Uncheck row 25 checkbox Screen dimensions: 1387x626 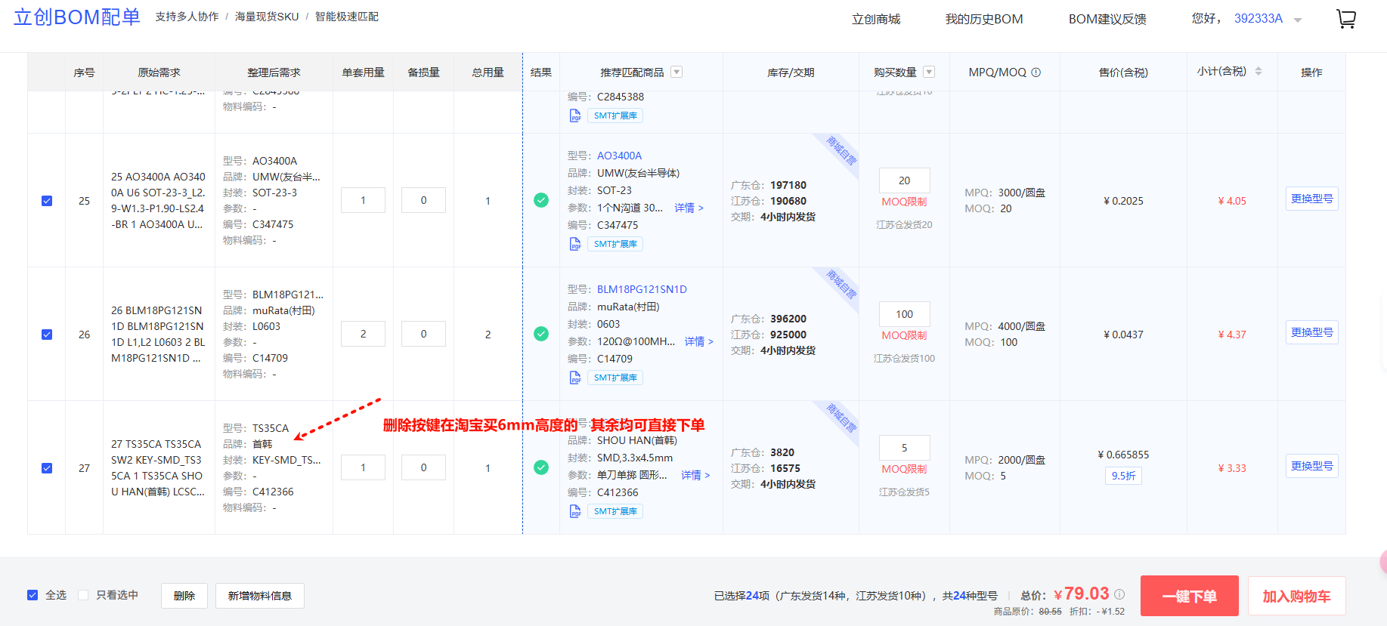(47, 201)
